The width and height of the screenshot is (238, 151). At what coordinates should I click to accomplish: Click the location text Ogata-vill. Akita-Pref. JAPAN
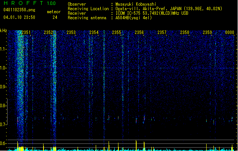(x=148, y=9)
